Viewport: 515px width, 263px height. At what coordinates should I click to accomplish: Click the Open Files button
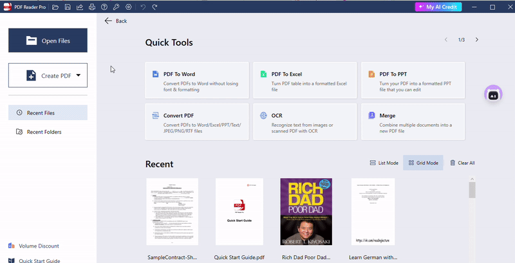tap(48, 41)
